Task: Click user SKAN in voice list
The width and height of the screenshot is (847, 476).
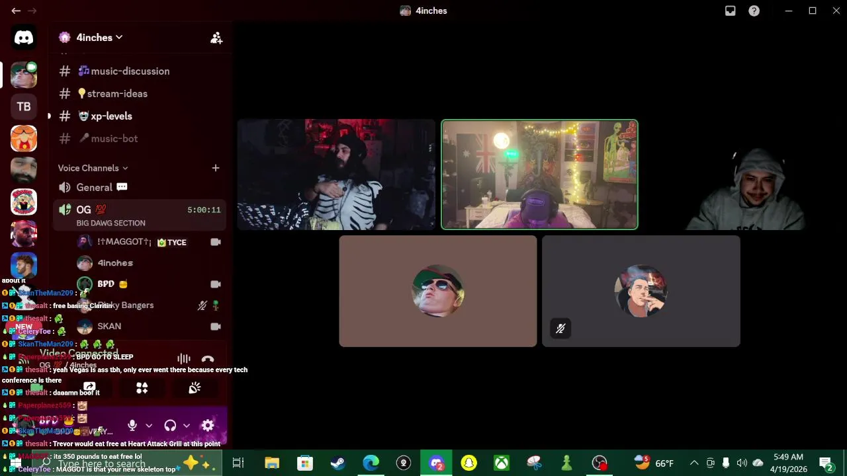Action: click(109, 326)
